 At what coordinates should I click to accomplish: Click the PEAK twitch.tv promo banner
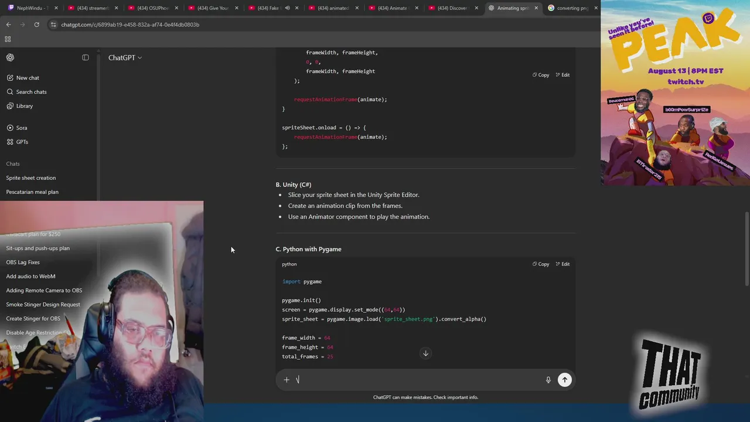click(675, 94)
